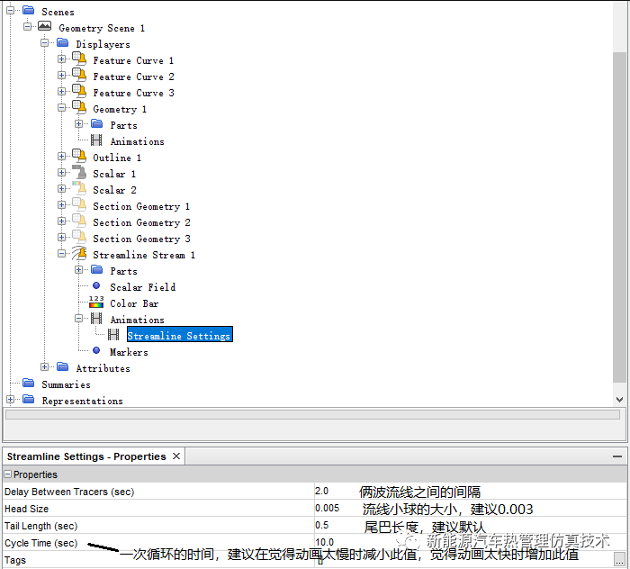630x569 pixels.
Task: Click the Section Geometry 2 icon
Action: [x=79, y=221]
